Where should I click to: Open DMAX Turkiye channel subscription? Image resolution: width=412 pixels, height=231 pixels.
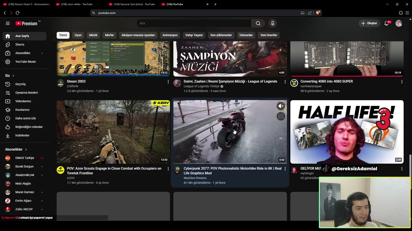(x=24, y=158)
